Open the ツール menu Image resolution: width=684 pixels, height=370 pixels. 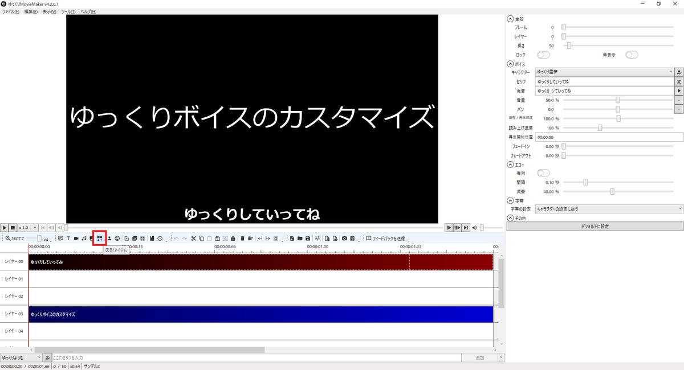(x=68, y=11)
